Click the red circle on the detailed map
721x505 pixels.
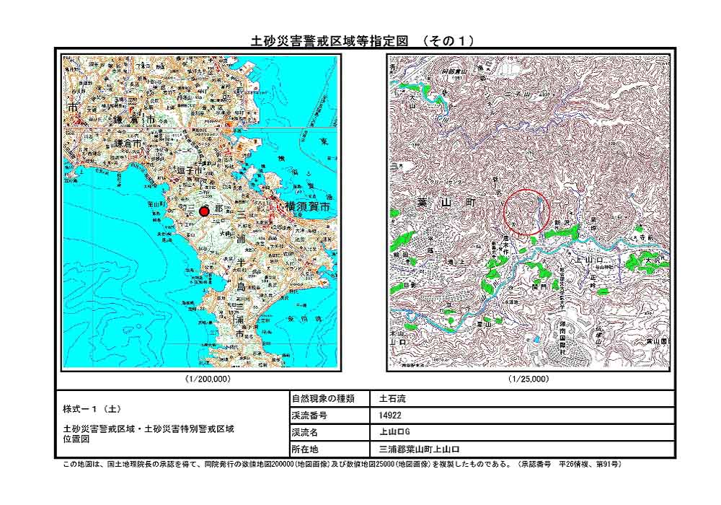pyautogui.click(x=526, y=211)
